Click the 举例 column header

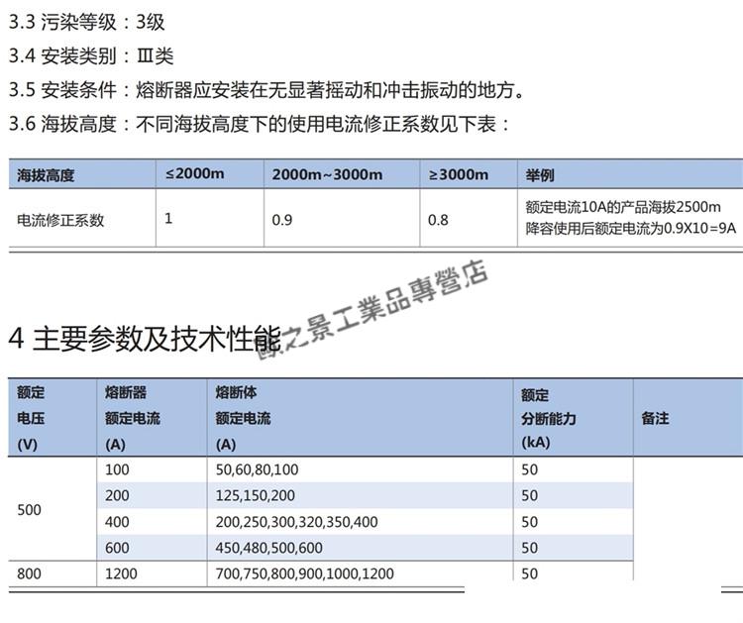point(540,175)
